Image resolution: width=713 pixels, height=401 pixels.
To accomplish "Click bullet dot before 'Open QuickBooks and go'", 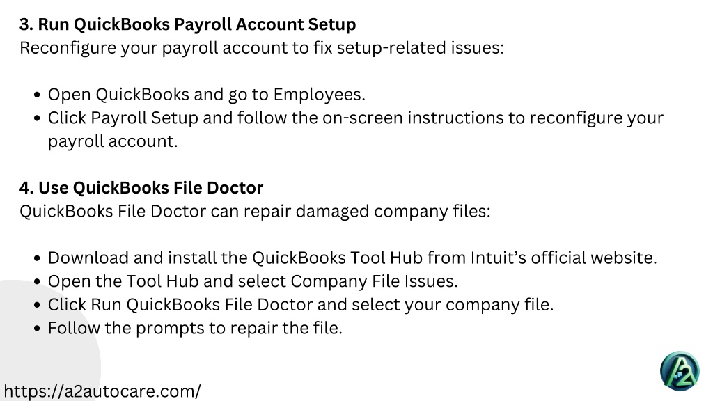I will point(38,95).
